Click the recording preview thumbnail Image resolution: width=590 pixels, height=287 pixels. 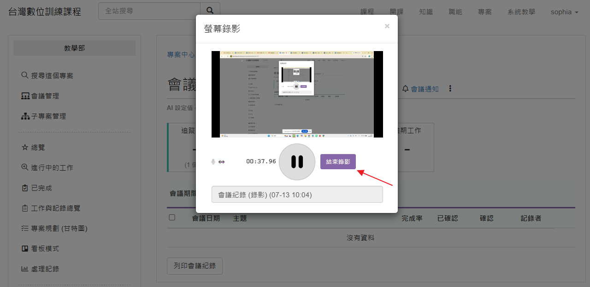297,94
